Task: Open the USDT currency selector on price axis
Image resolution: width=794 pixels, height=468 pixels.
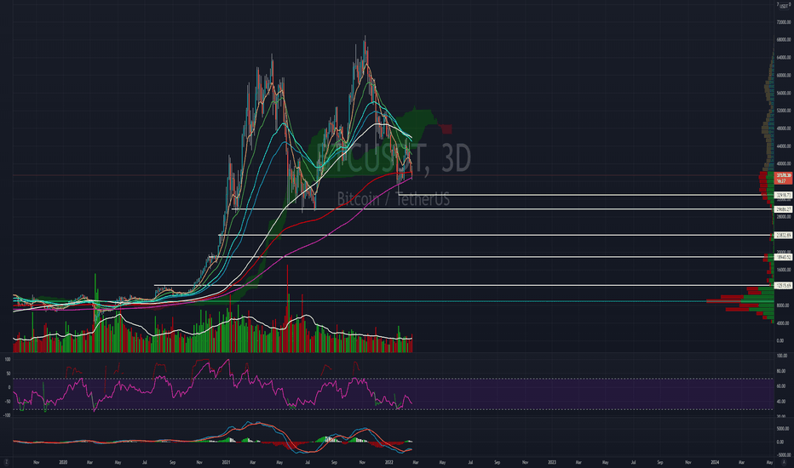Action: point(783,6)
